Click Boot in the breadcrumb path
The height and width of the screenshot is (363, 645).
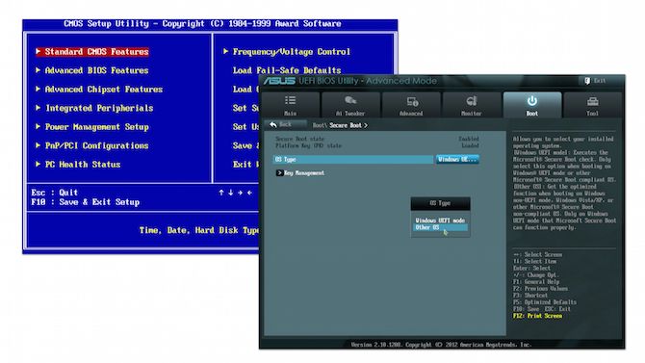click(x=319, y=125)
